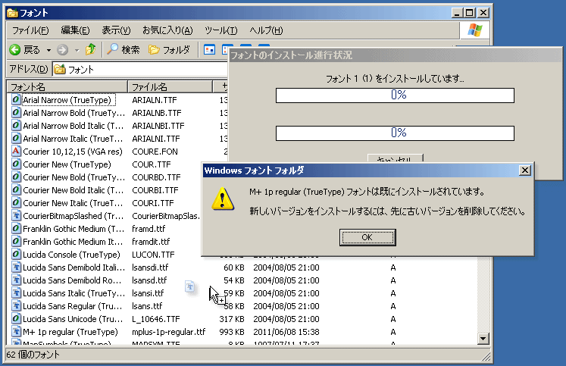Viewport: 566px width, 366px height.
Task: Click the date 2011/06/08 15:38
Action: 286,332
